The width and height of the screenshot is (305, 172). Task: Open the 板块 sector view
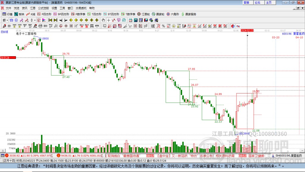(x=19, y=14)
